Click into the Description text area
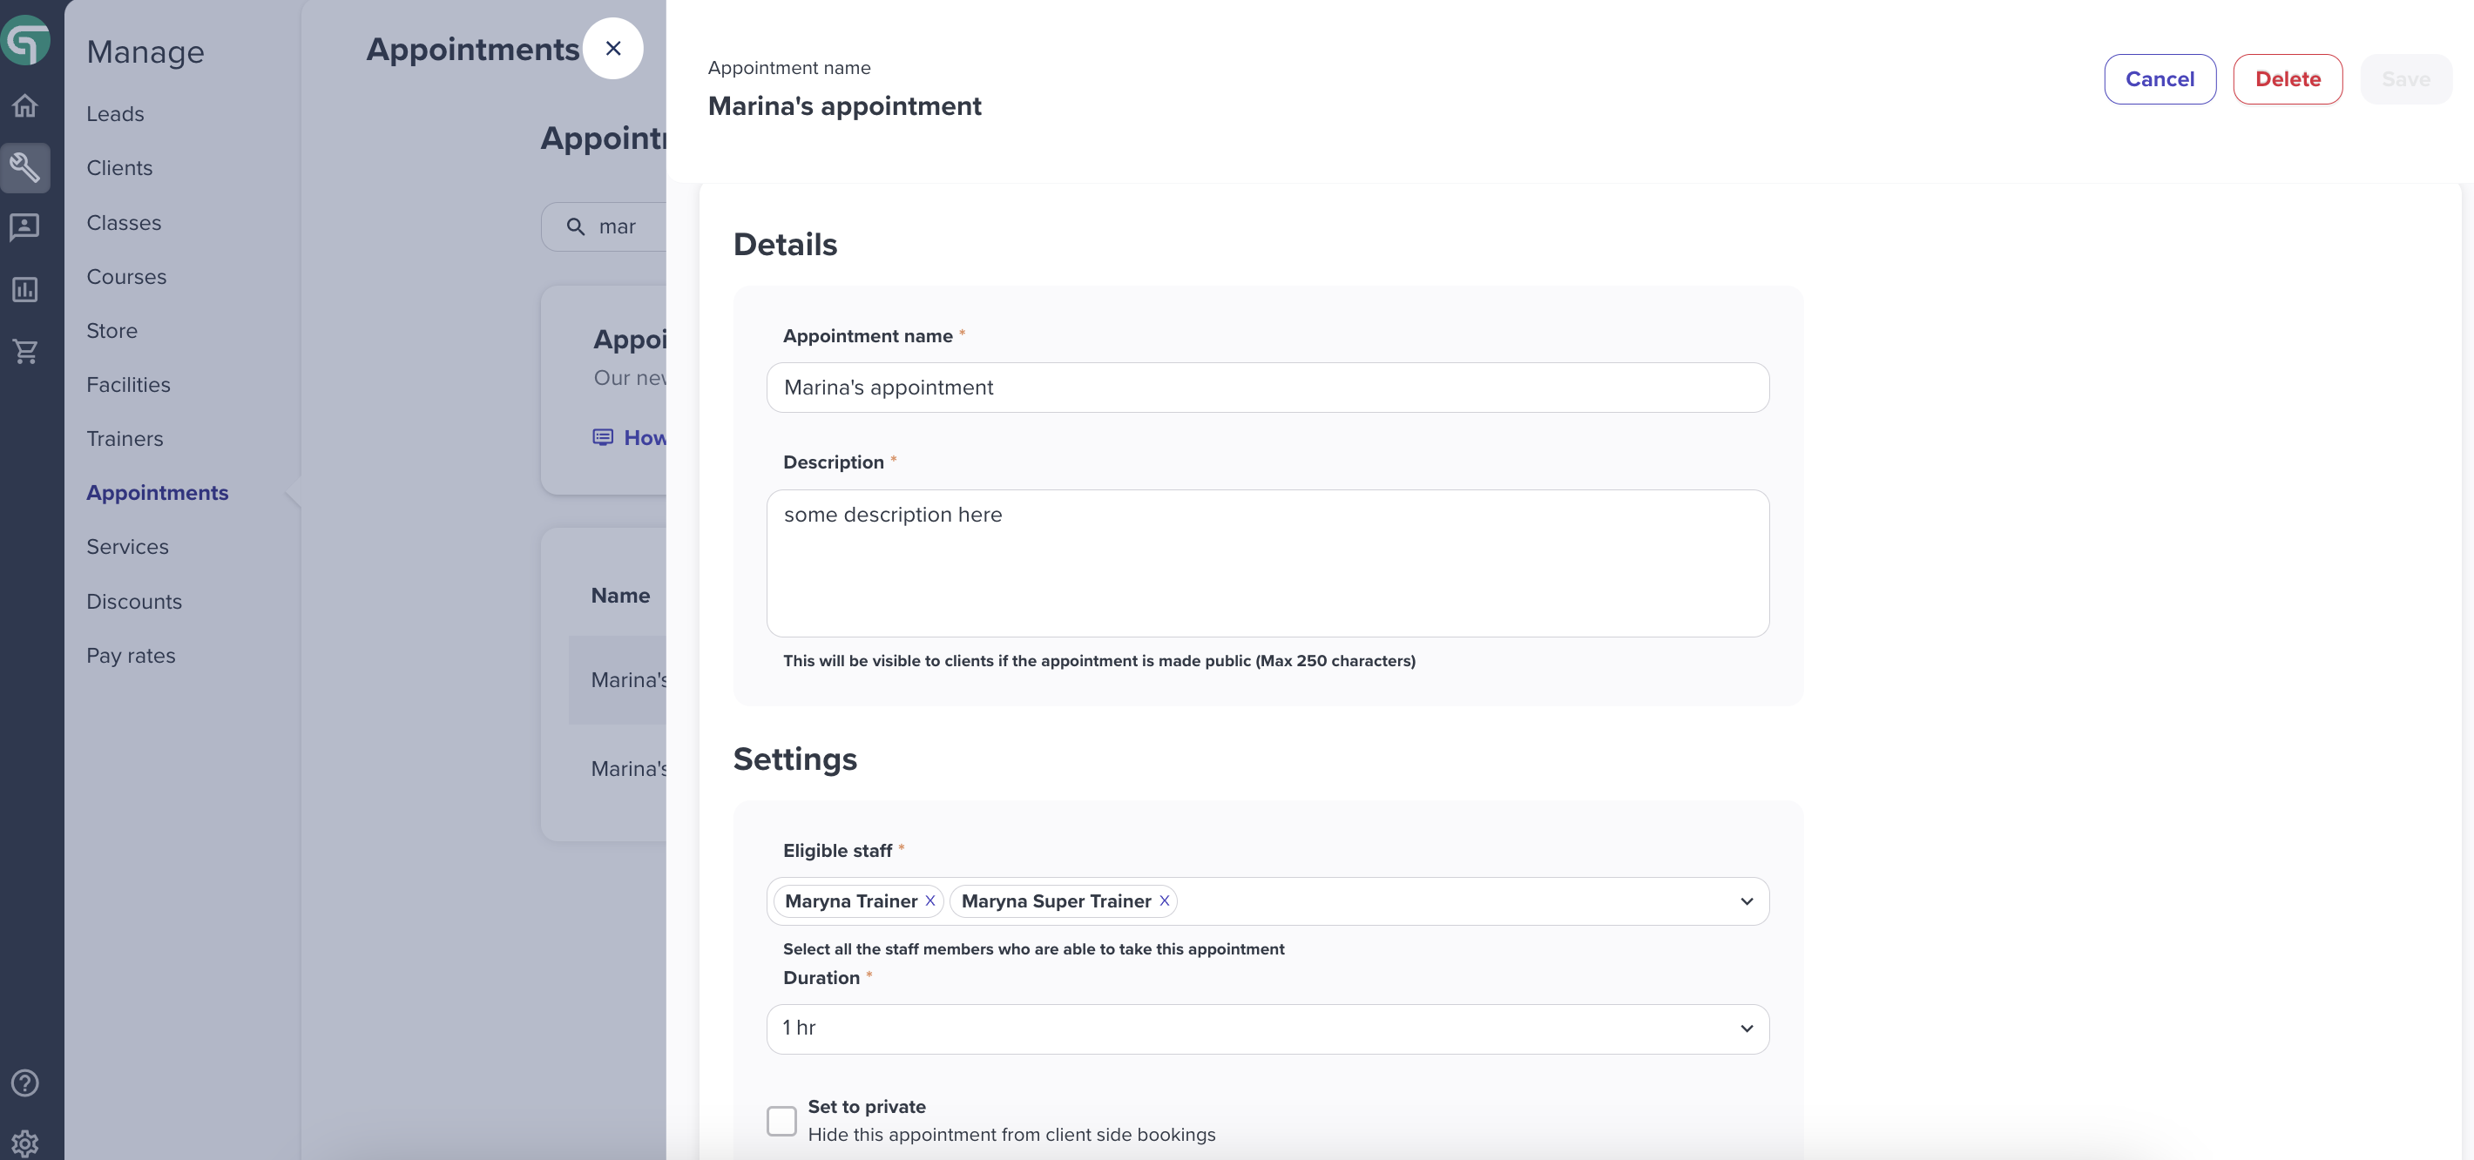Image resolution: width=2474 pixels, height=1160 pixels. (x=1267, y=563)
